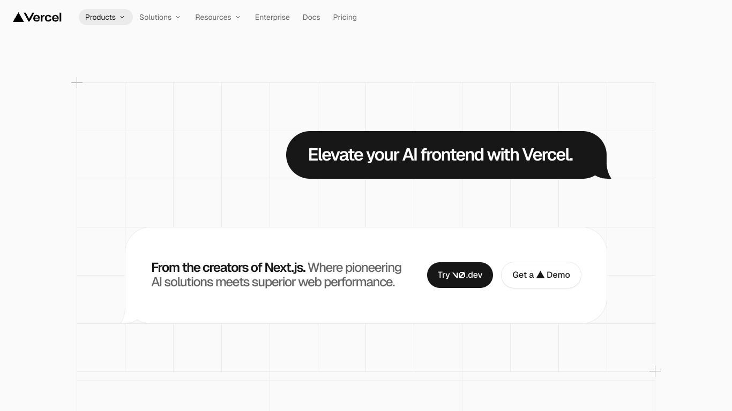The image size is (732, 411).
Task: Open the Docs link
Action: coord(311,17)
